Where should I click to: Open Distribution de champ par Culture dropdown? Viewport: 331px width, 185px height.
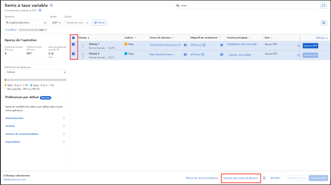coord(36,72)
